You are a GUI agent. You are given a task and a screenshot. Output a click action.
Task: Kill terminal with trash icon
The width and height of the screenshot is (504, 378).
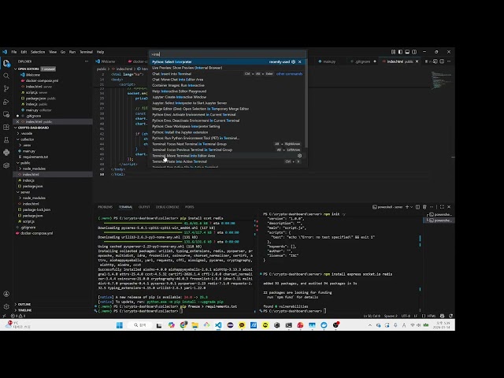point(424,207)
